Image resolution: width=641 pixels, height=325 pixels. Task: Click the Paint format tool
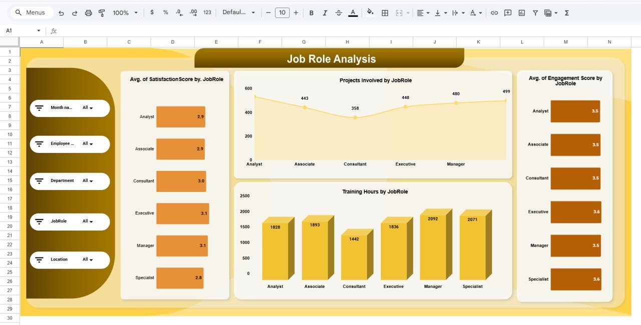pyautogui.click(x=102, y=12)
